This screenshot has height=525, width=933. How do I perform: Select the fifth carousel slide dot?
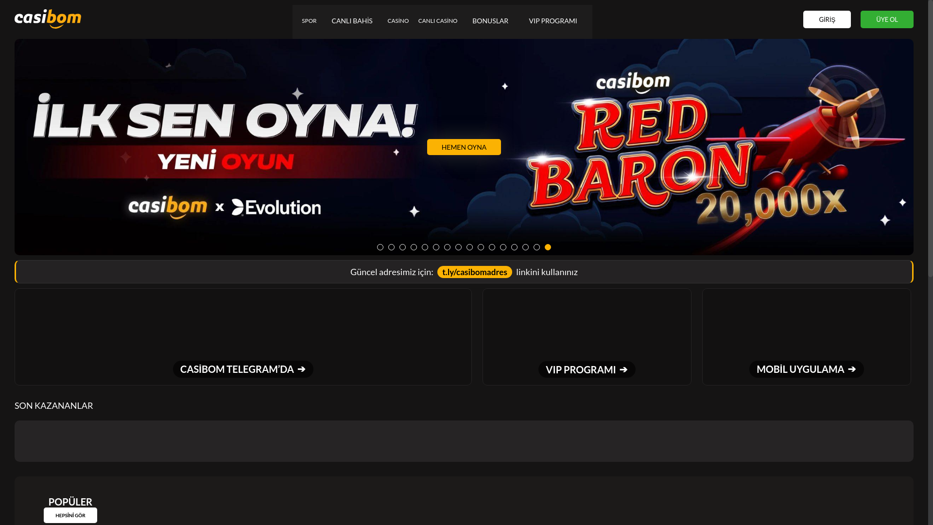tap(425, 247)
